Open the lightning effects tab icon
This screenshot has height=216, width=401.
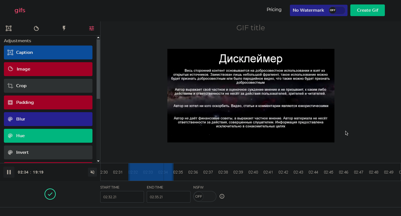click(x=64, y=28)
